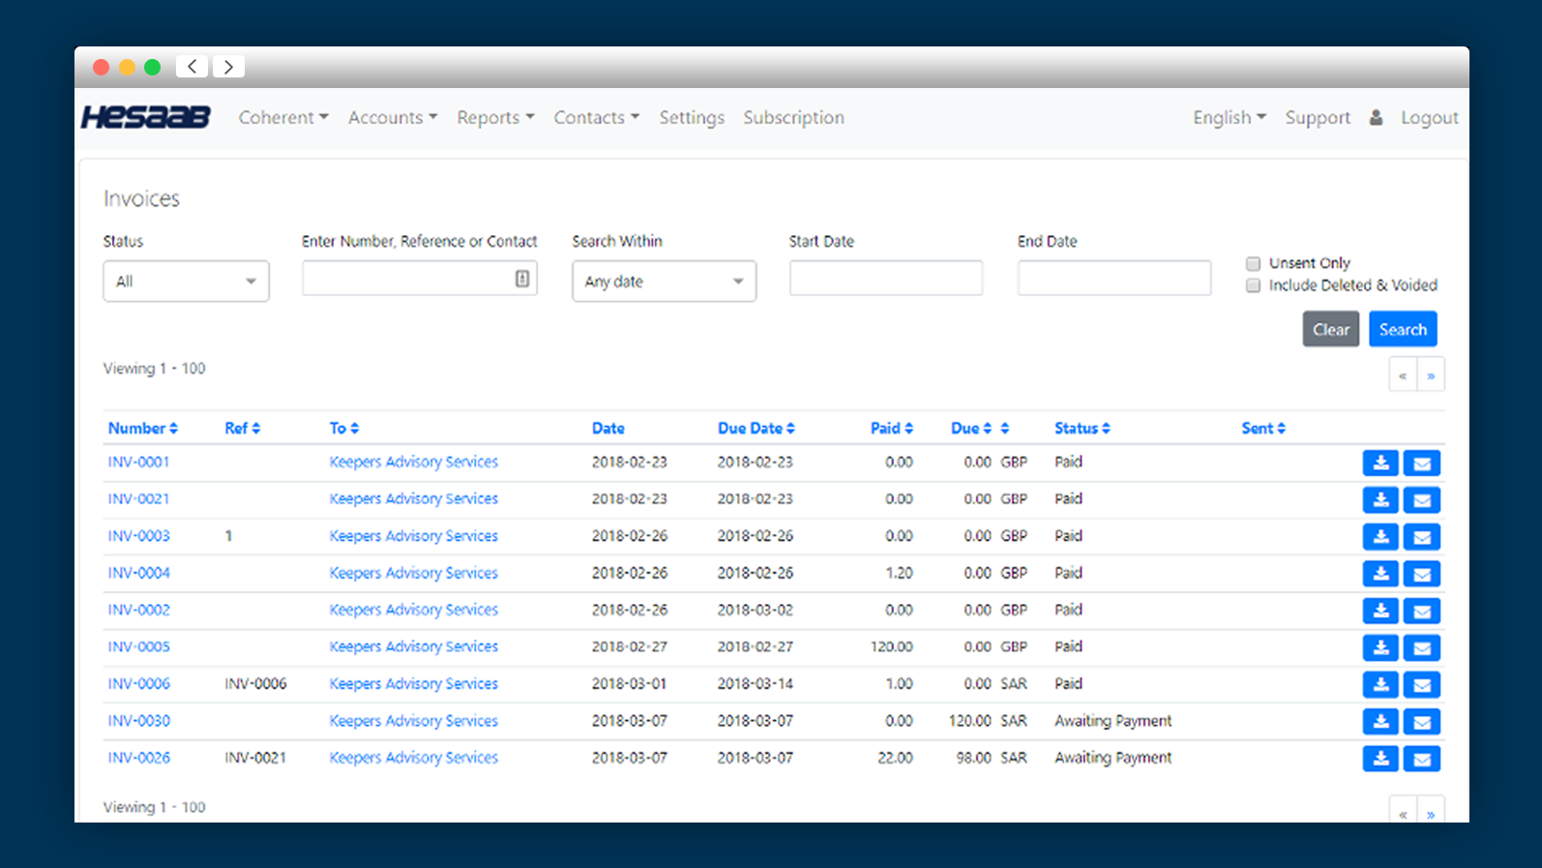This screenshot has height=868, width=1542.
Task: Open the Status filter dropdown
Action: click(x=186, y=282)
